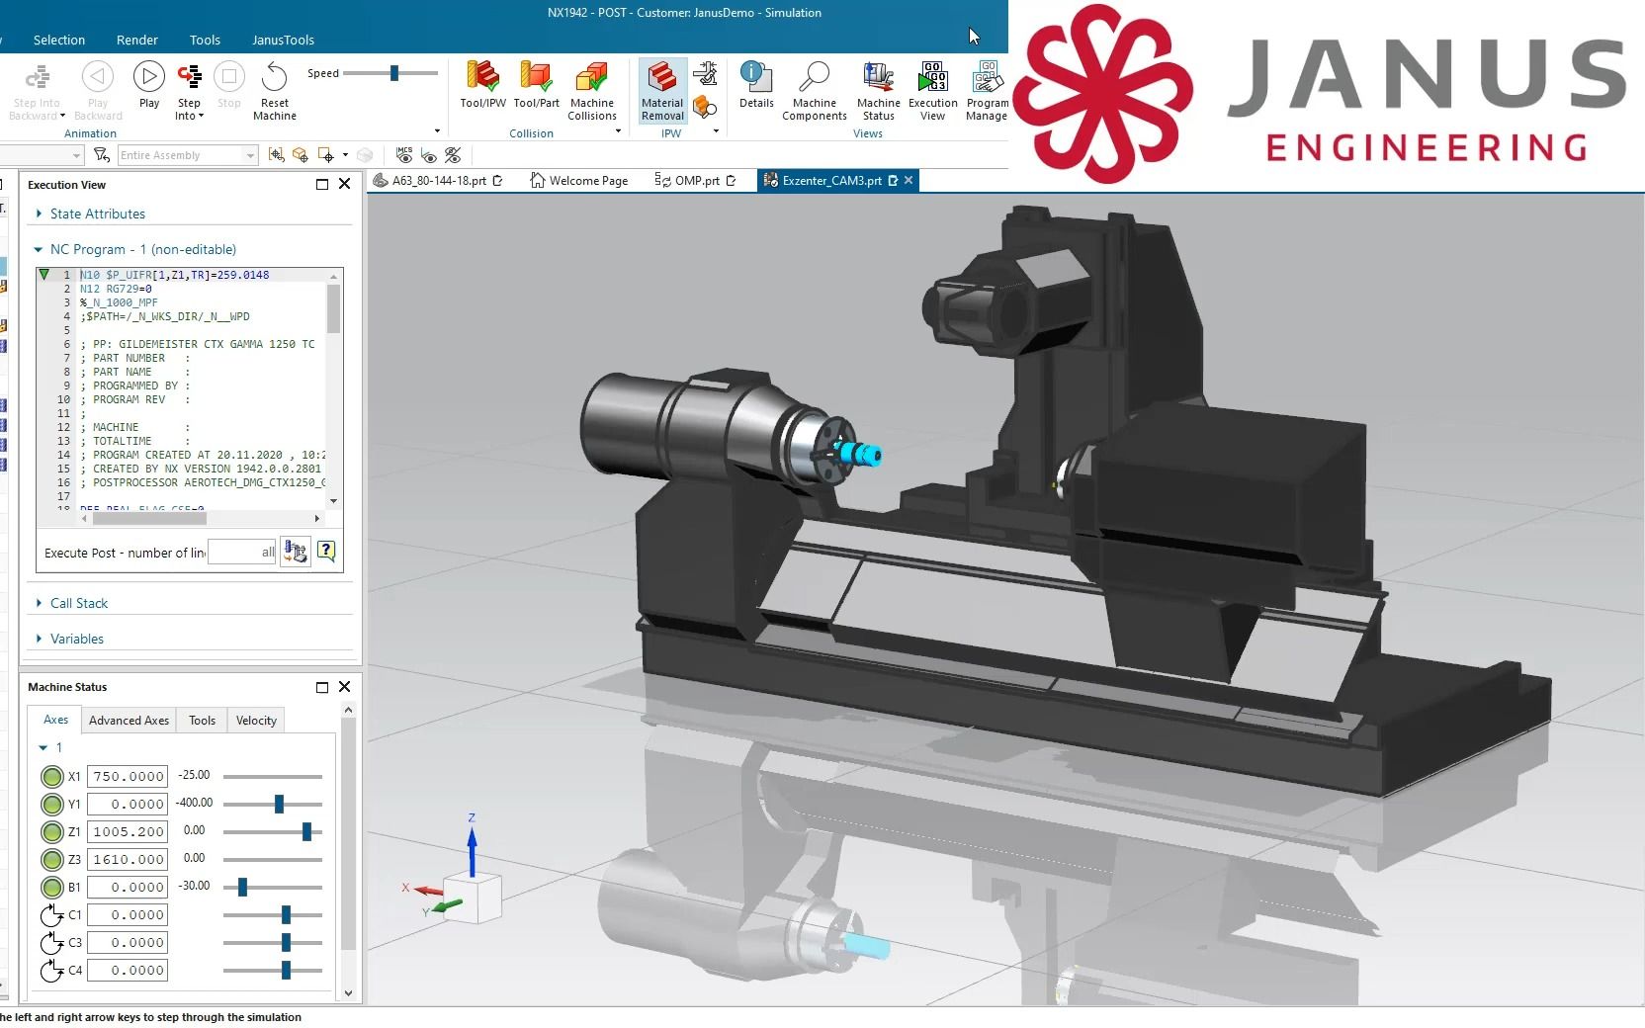Adjust the animation Speed slider
The width and height of the screenshot is (1645, 1028).
coord(393,73)
